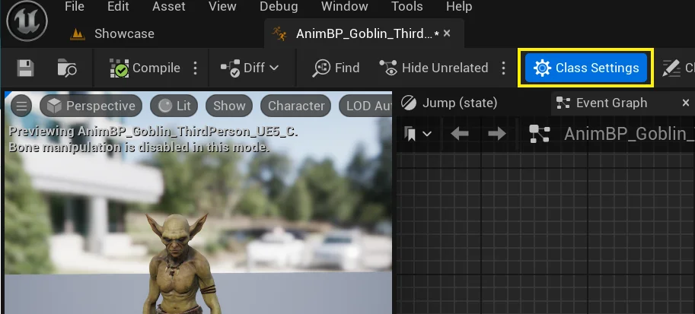Click the Save floppy disk icon
Image resolution: width=695 pixels, height=314 pixels.
[x=26, y=68]
